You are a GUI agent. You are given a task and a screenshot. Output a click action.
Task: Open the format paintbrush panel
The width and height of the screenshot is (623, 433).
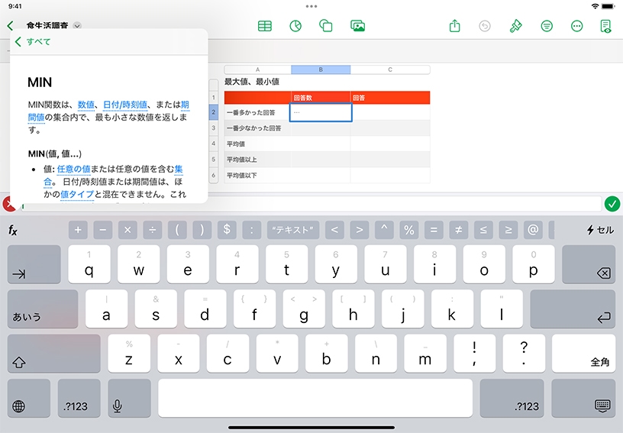(516, 26)
